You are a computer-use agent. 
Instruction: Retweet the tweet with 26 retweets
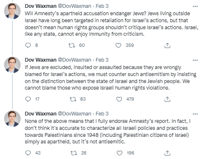74,153
